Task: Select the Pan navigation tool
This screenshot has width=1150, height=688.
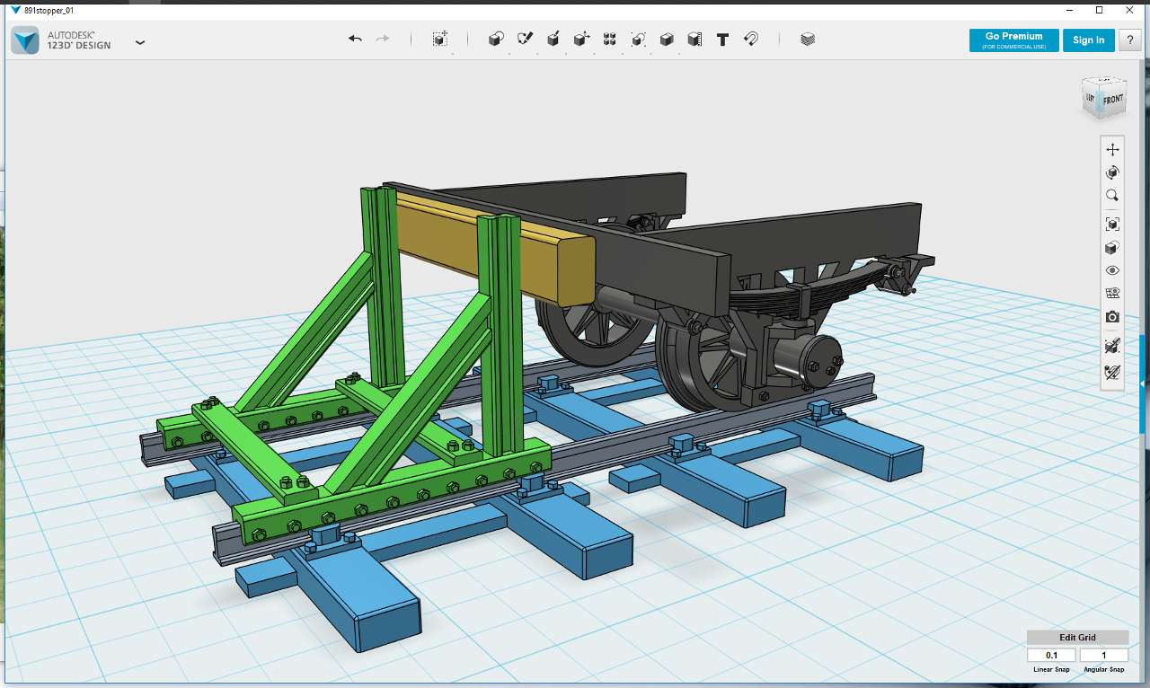Action: pyautogui.click(x=1112, y=149)
